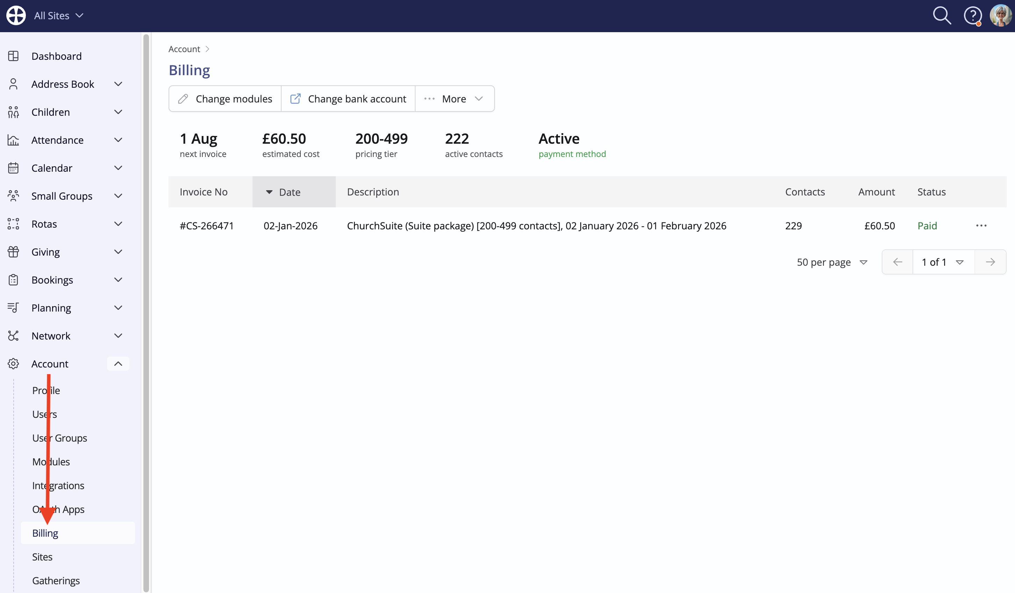The width and height of the screenshot is (1015, 593).
Task: Go to next page arrow
Action: (x=991, y=262)
